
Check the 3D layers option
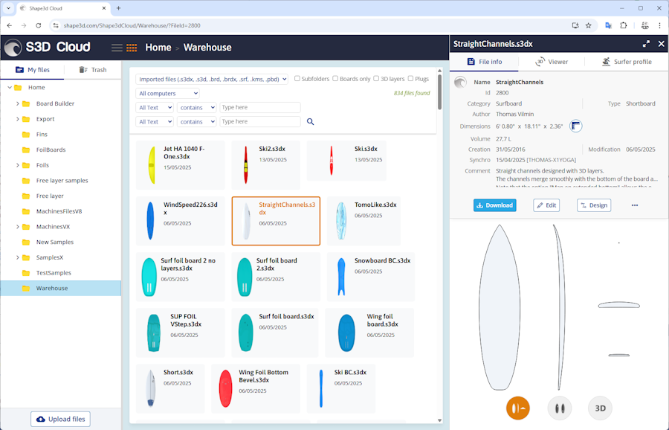[x=377, y=79]
